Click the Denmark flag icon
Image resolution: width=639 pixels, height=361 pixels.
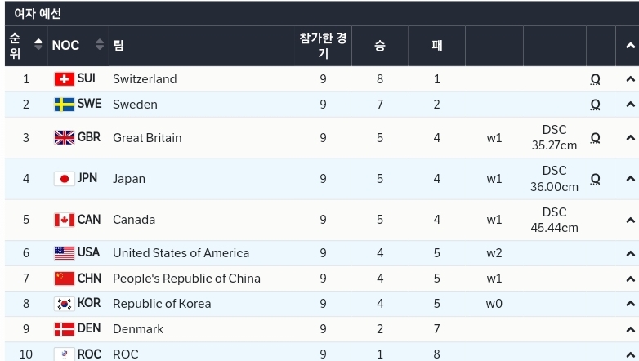65,329
